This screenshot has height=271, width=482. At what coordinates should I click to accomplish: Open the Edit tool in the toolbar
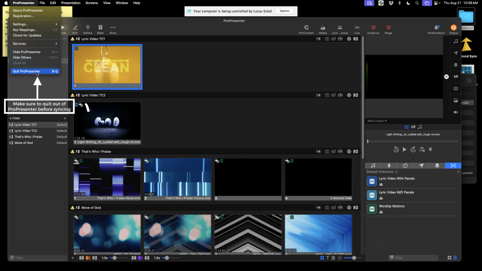(x=75, y=30)
